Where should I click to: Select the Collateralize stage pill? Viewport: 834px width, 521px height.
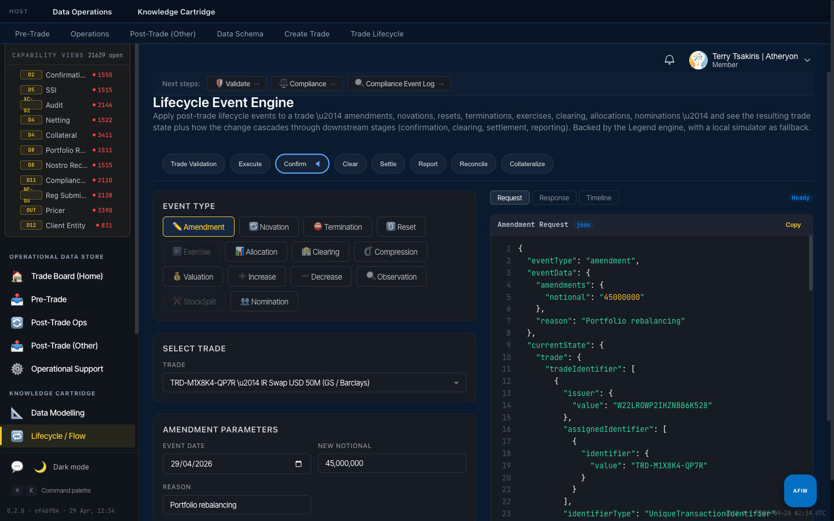point(527,164)
